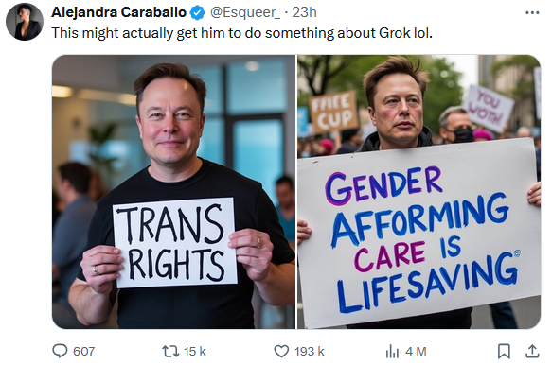Image resolution: width=552 pixels, height=365 pixels.
Task: Click the tweet text mentioning Grok
Action: coord(241,33)
